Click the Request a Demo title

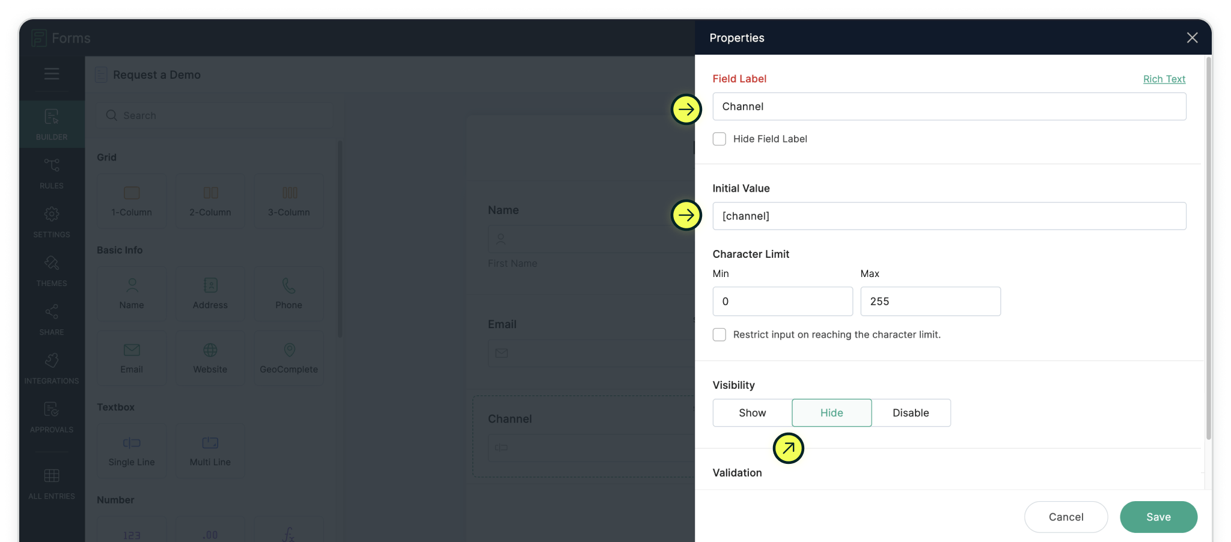point(157,75)
